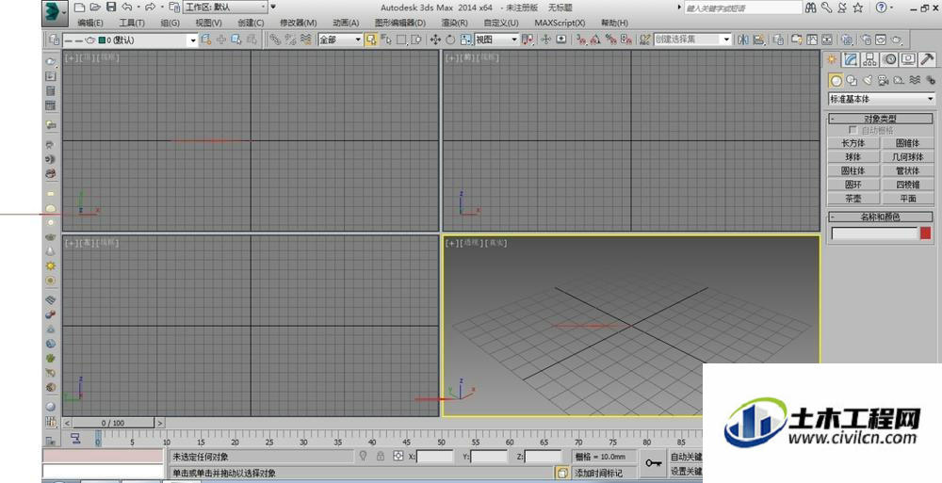The height and width of the screenshot is (483, 942).
Task: Switch to the Utilities hammer tab
Action: (927, 59)
